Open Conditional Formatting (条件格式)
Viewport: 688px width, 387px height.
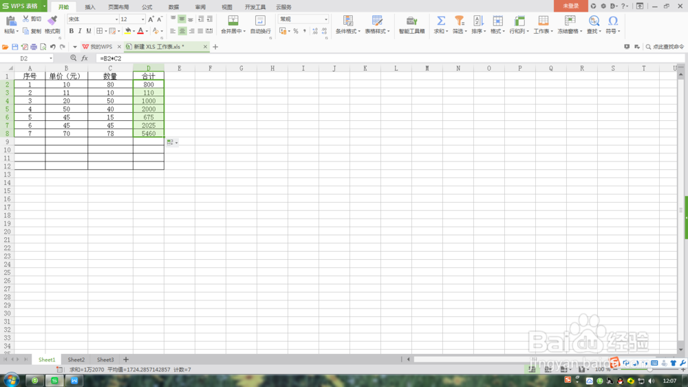348,24
